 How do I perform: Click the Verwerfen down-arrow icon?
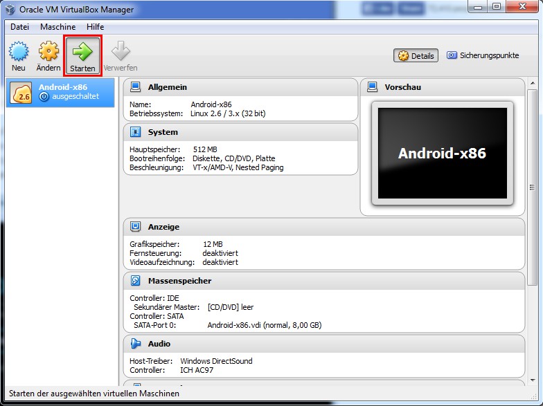[121, 52]
